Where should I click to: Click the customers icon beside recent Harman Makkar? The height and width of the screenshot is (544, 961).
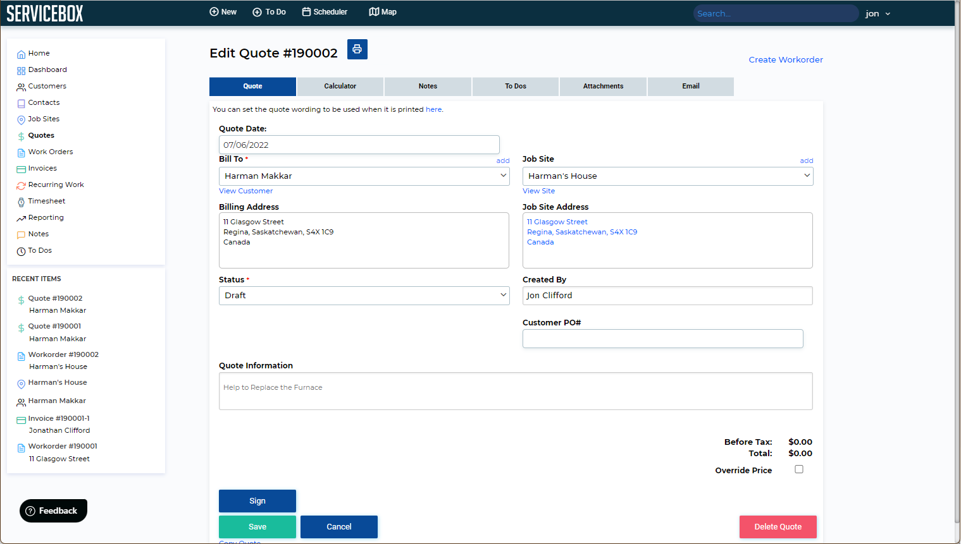[21, 402]
